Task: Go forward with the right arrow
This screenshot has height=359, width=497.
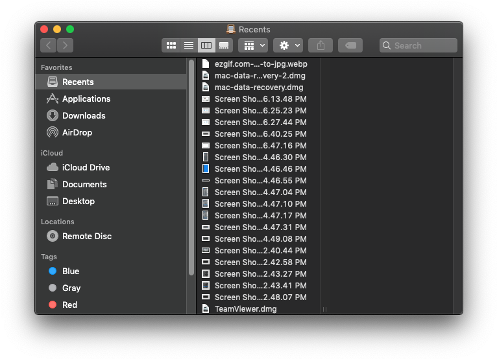Action: click(66, 45)
